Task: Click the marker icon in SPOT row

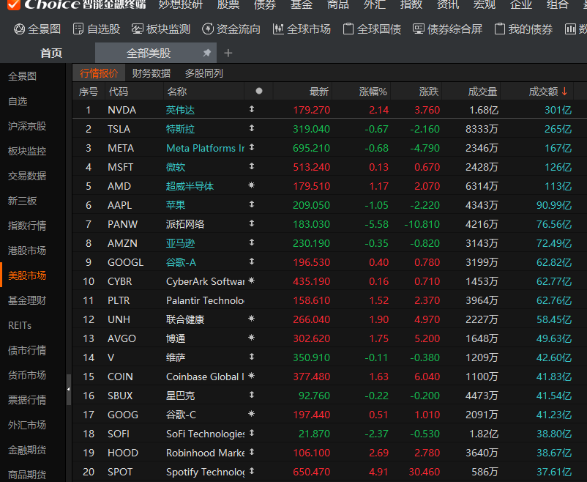Action: point(252,471)
